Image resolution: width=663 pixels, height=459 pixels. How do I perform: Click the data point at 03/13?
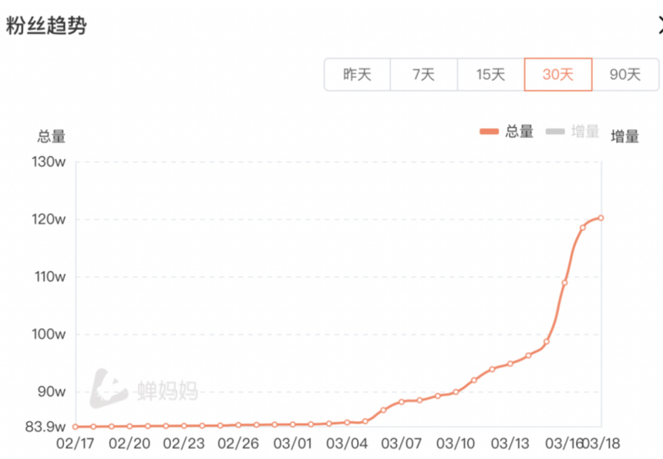[x=510, y=364]
